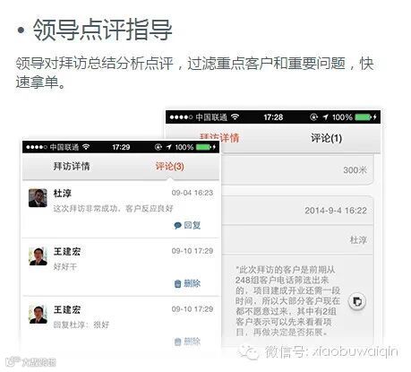Click battery icon in the 17:28 status bar
Image resolution: width=411 pixels, height=372 pixels.
[x=363, y=117]
